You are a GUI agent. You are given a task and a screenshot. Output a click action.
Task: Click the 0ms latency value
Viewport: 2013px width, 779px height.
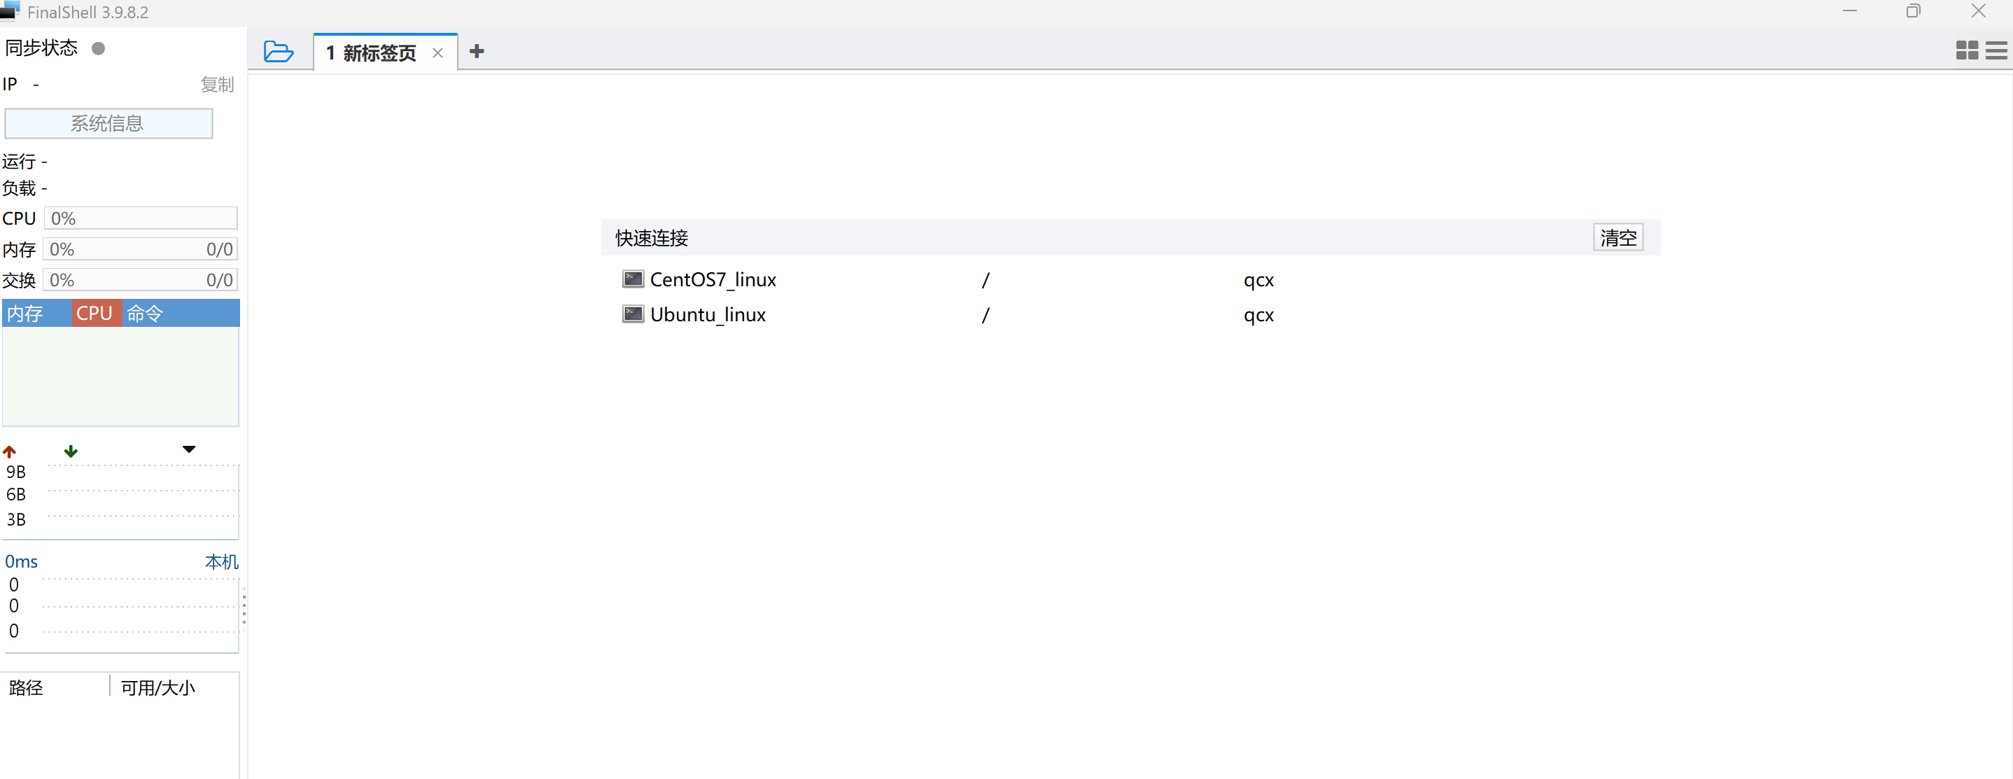tap(21, 562)
